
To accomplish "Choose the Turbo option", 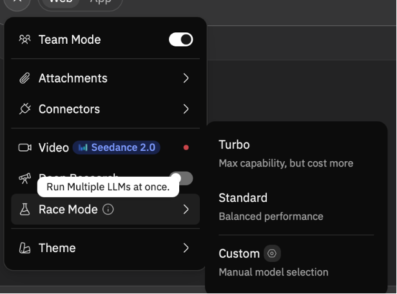I will (x=296, y=153).
